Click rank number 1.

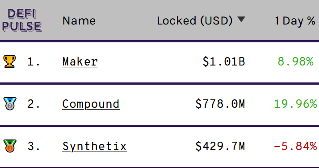click(x=34, y=61)
